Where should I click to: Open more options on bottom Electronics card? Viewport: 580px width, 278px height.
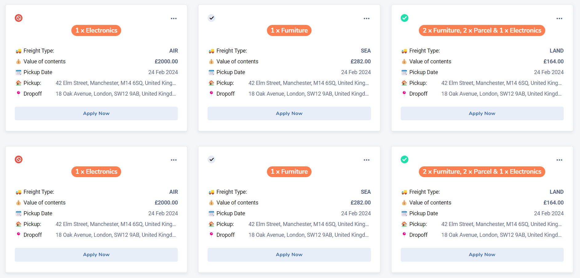point(174,160)
